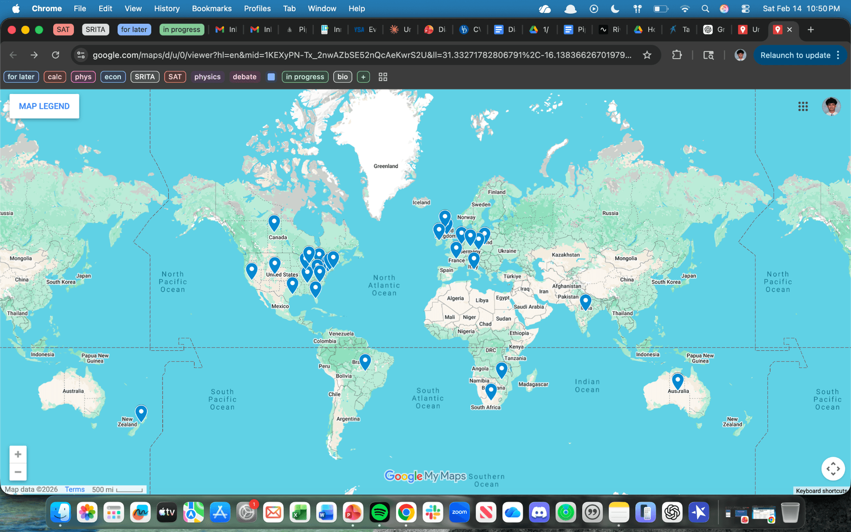Open Finder from the Dock

60,512
